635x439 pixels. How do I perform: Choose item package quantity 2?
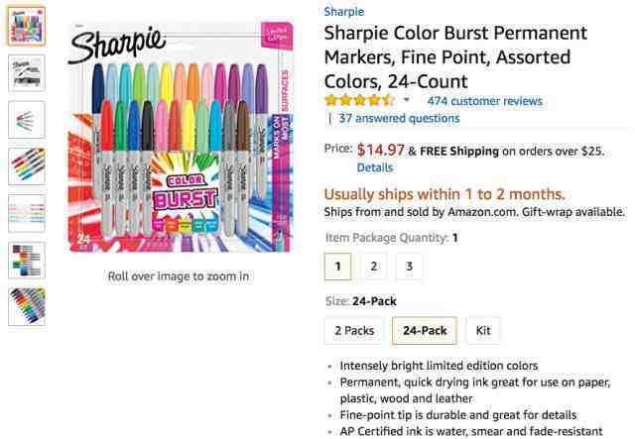(x=372, y=266)
